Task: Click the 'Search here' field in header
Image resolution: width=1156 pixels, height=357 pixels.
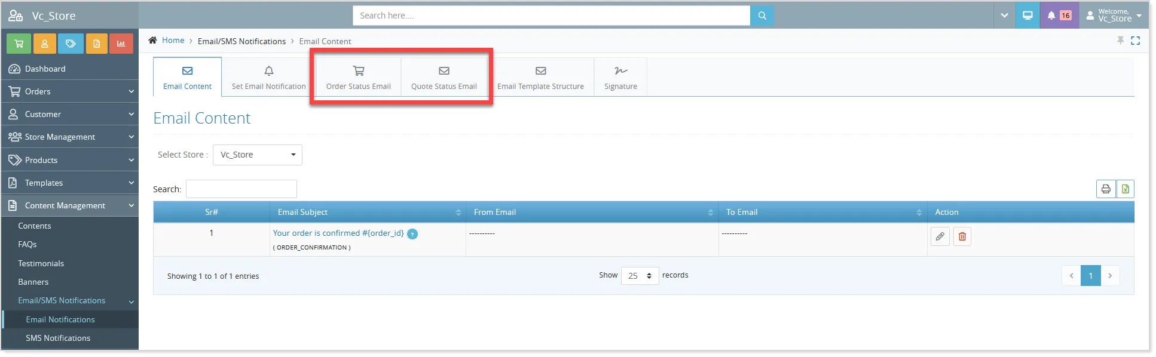Action: (x=551, y=16)
